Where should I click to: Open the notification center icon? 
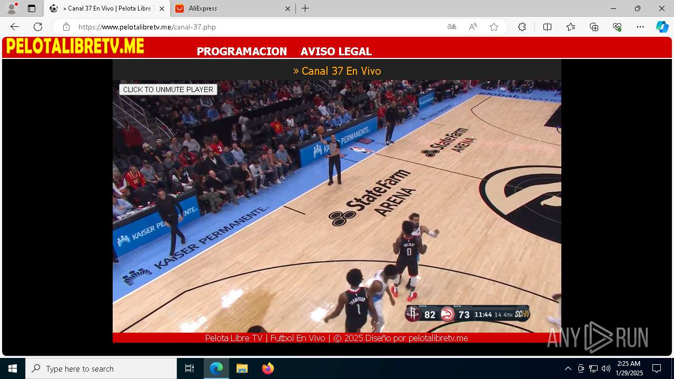tap(657, 368)
